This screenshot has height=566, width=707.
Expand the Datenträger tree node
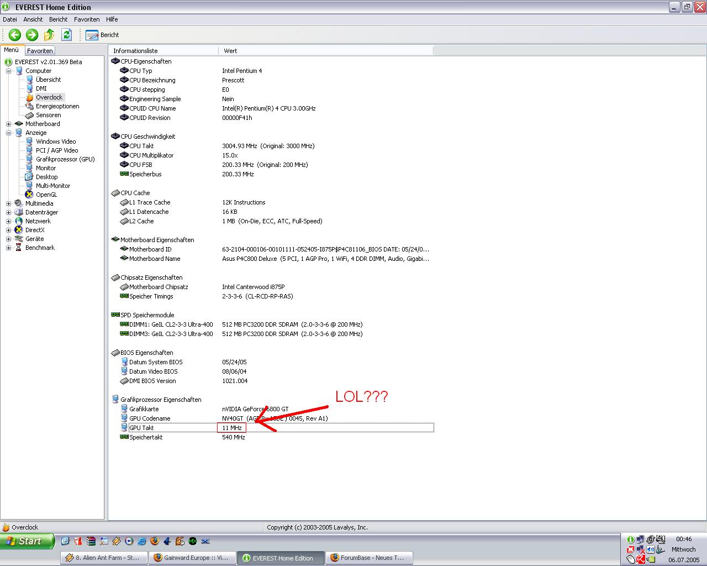(8, 212)
